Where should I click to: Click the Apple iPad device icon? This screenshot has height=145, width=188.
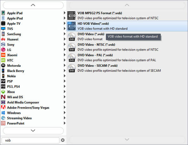point(3,13)
